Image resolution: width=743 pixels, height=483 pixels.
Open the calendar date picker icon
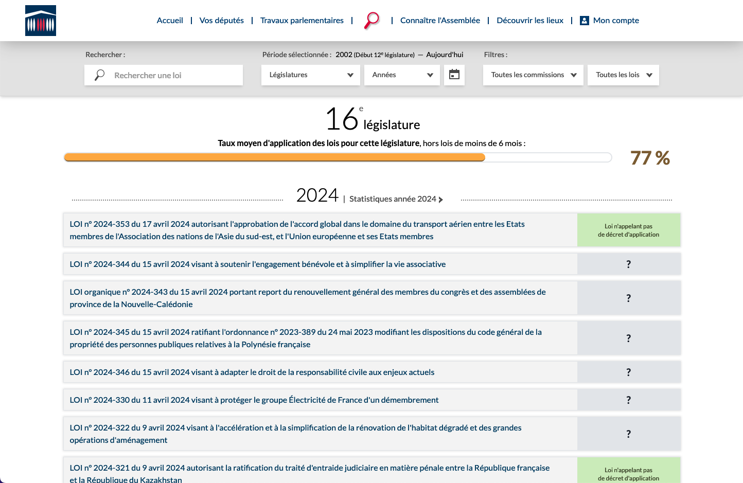[454, 75]
